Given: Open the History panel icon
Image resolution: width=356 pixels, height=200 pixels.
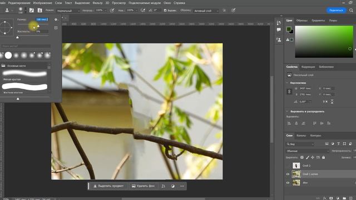Looking at the screenshot, I should pos(279,23).
